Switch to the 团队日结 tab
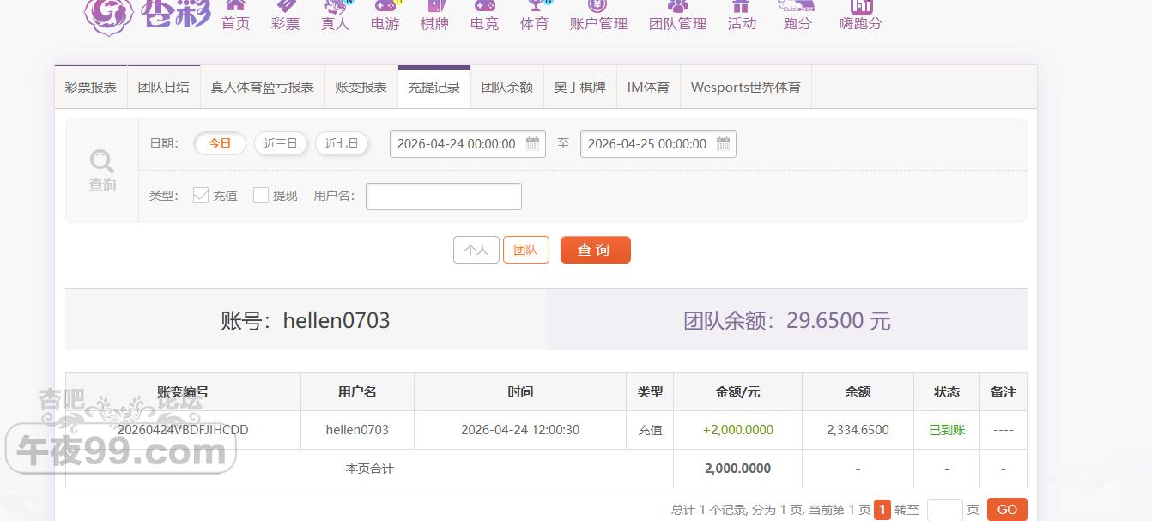The width and height of the screenshot is (1152, 521). tap(164, 88)
